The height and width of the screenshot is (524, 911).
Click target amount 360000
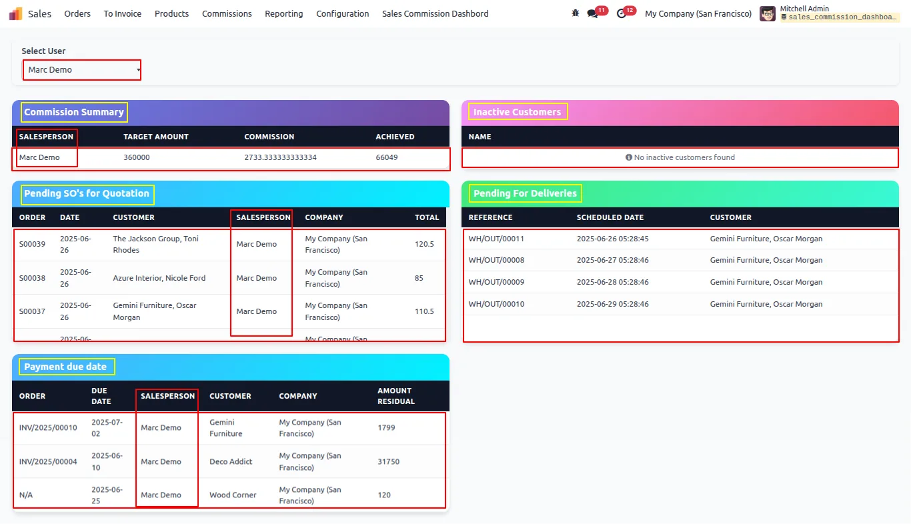coord(137,157)
